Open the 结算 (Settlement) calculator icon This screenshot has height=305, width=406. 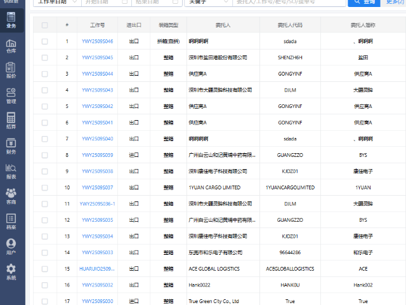[11, 121]
